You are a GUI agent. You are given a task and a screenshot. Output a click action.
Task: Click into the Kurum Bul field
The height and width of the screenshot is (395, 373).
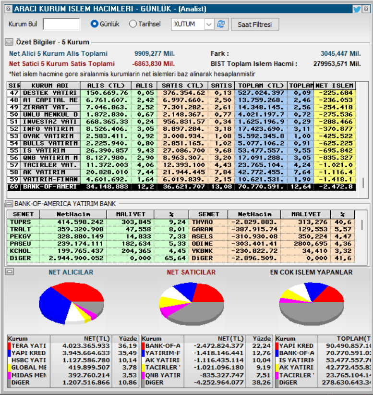(61, 24)
